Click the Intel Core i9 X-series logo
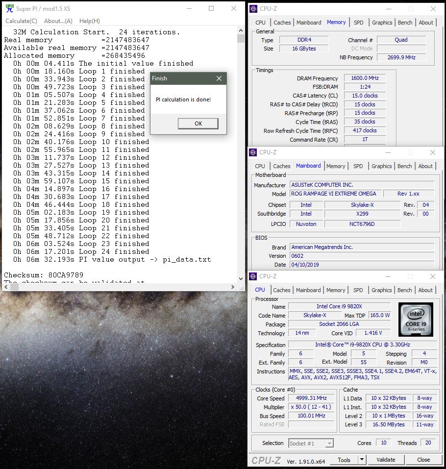This screenshot has width=446, height=469. [416, 320]
